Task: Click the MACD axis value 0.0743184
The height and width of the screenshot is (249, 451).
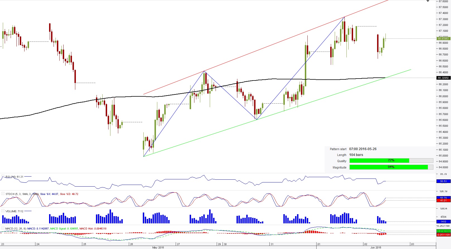Action: [443, 231]
